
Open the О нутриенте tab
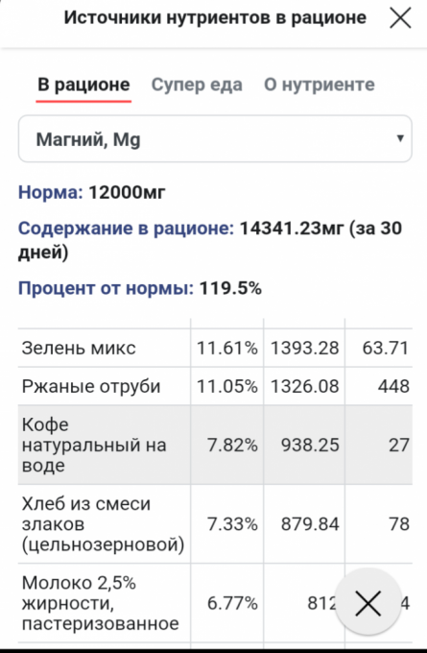[320, 85]
